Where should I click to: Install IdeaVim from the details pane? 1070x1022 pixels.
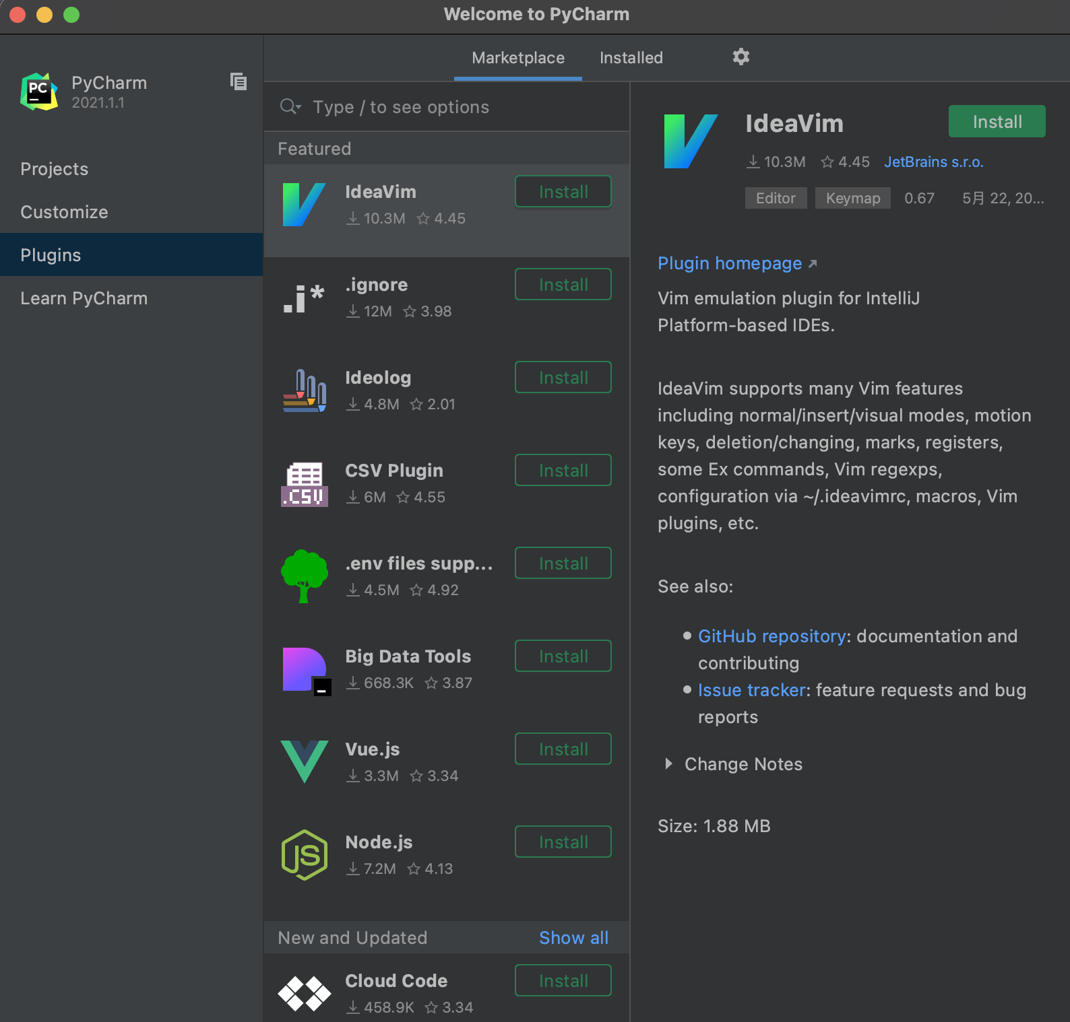(997, 122)
